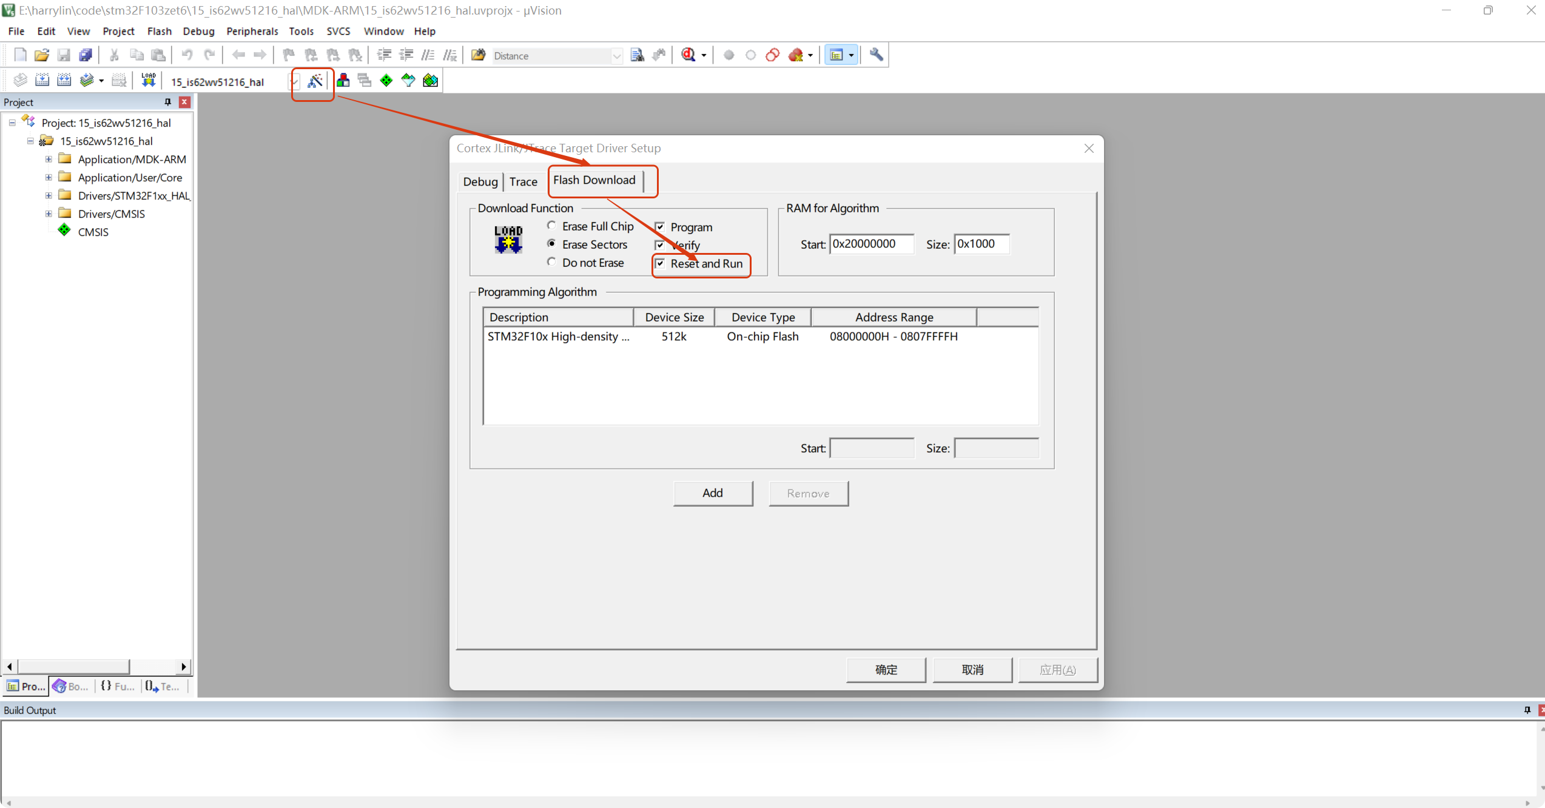Screen dimensions: 1545x808
Task: Select the CMSIS component in project tree
Action: (x=93, y=232)
